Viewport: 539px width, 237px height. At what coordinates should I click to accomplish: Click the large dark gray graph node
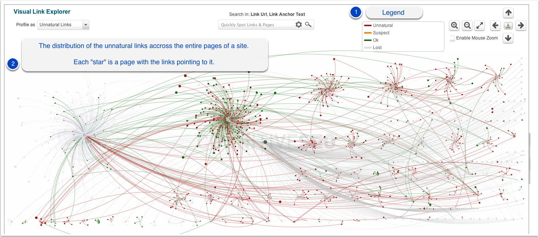coord(265,142)
